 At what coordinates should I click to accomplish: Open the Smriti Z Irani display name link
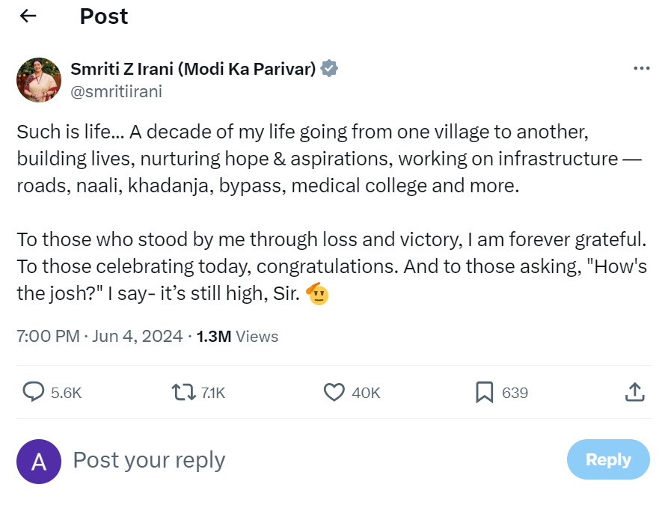tap(193, 69)
